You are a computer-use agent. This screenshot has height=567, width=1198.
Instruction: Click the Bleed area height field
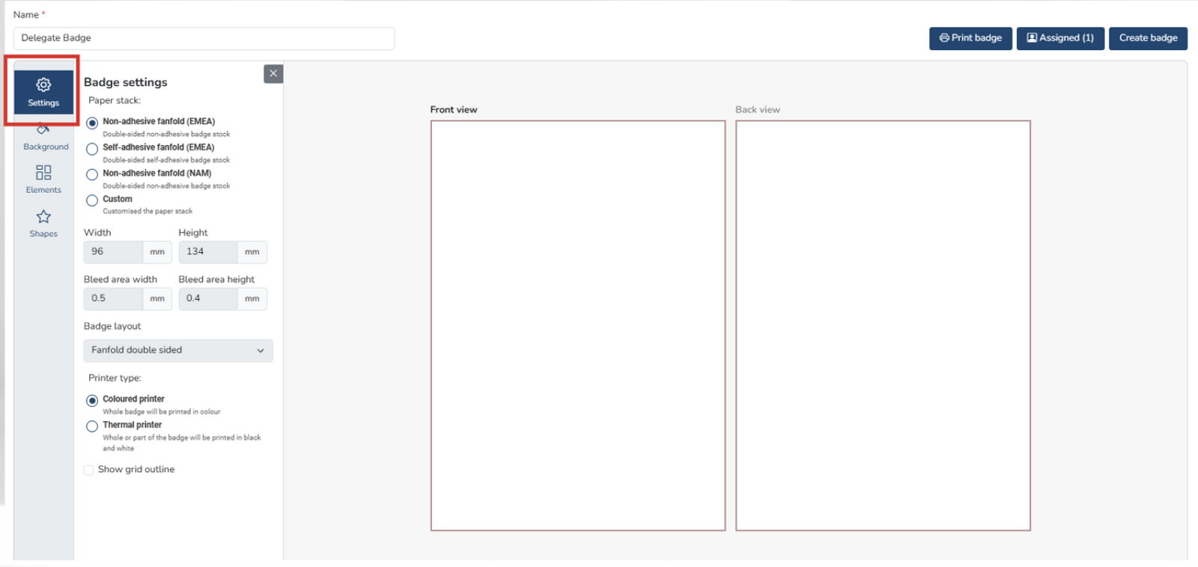click(x=207, y=298)
